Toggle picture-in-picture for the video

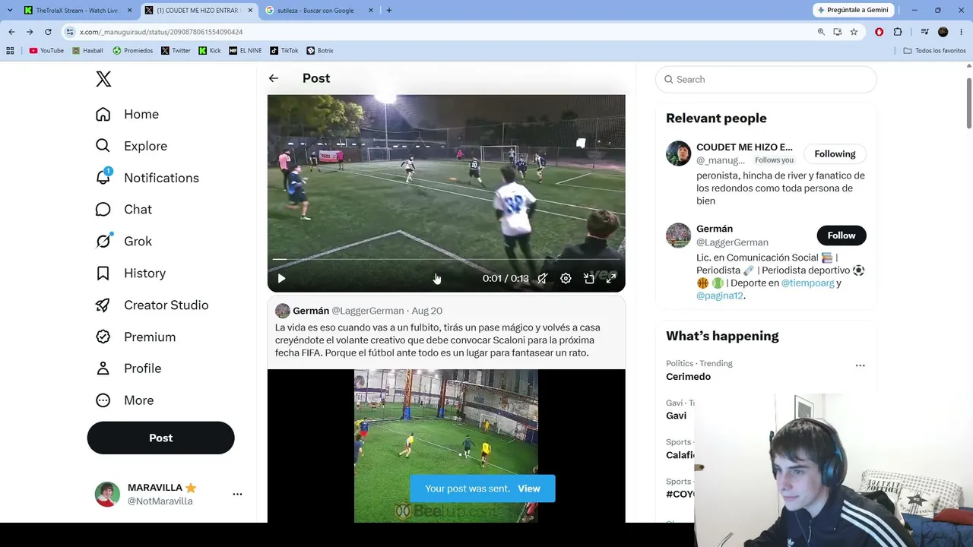pyautogui.click(x=588, y=279)
